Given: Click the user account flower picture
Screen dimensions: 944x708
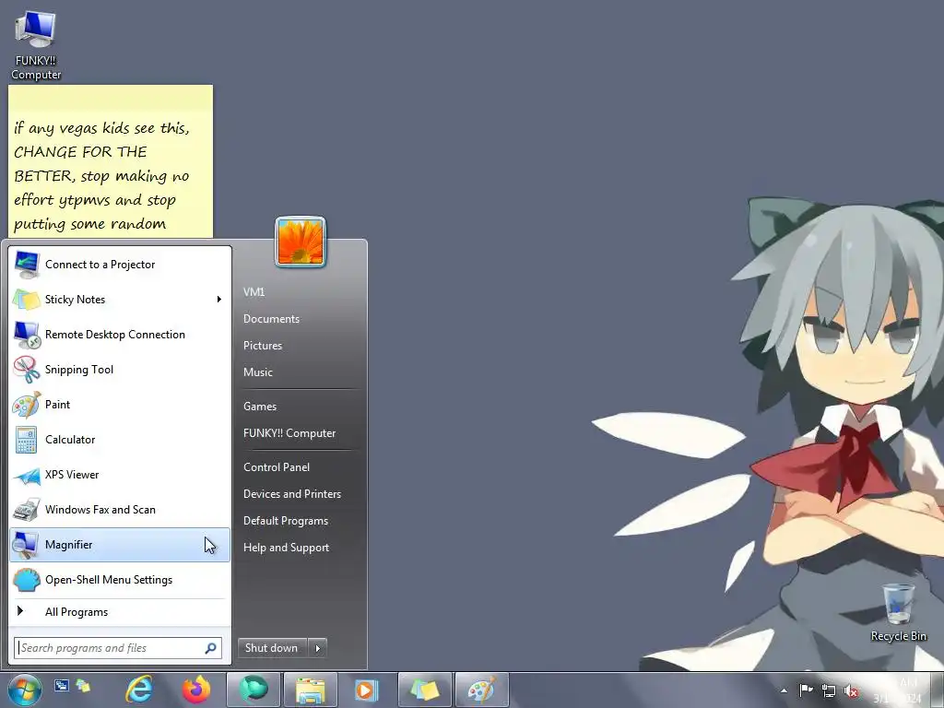Looking at the screenshot, I should click(x=301, y=242).
